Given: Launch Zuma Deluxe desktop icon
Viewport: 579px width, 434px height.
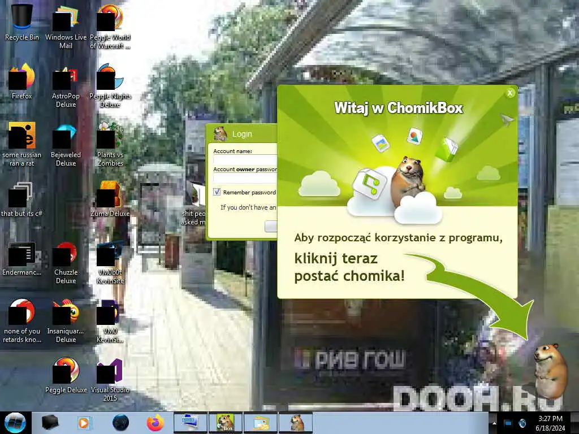Looking at the screenshot, I should click(110, 199).
